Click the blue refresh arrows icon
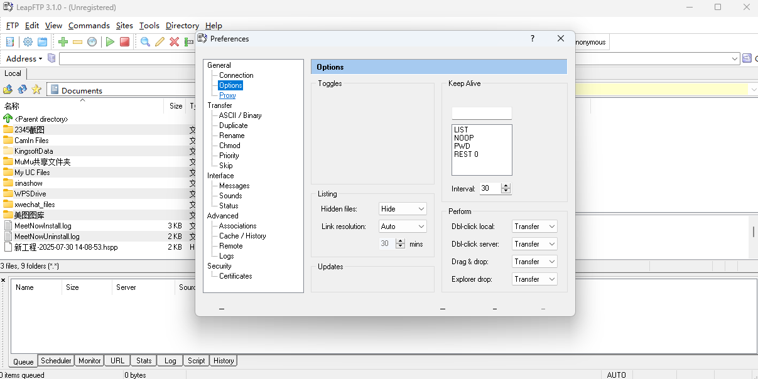The image size is (758, 379). [22, 90]
